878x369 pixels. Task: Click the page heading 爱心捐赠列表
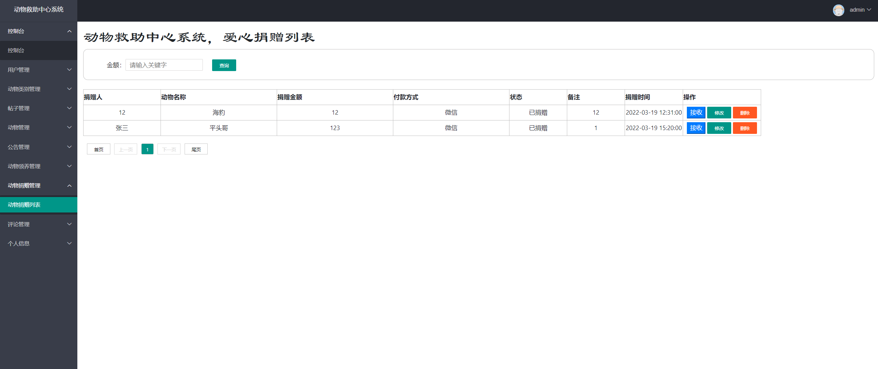coord(268,37)
